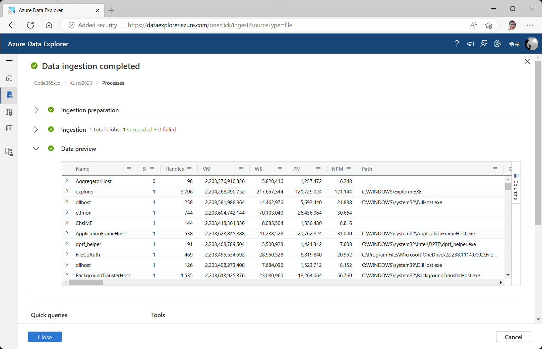
Task: Select the Processes breadcrumb
Action: coord(113,83)
